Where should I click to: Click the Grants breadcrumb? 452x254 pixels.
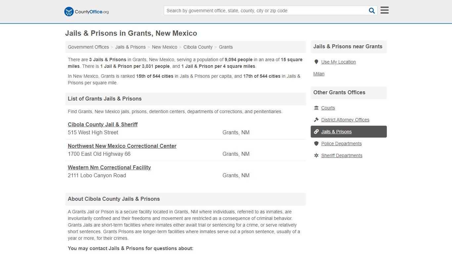click(x=226, y=47)
